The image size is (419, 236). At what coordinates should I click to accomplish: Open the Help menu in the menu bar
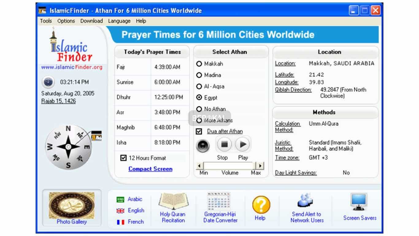click(141, 21)
